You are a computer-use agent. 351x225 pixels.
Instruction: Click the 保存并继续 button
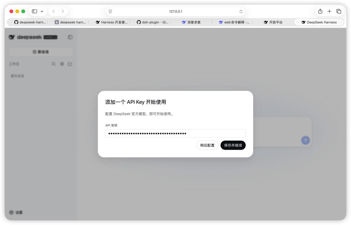click(x=233, y=145)
